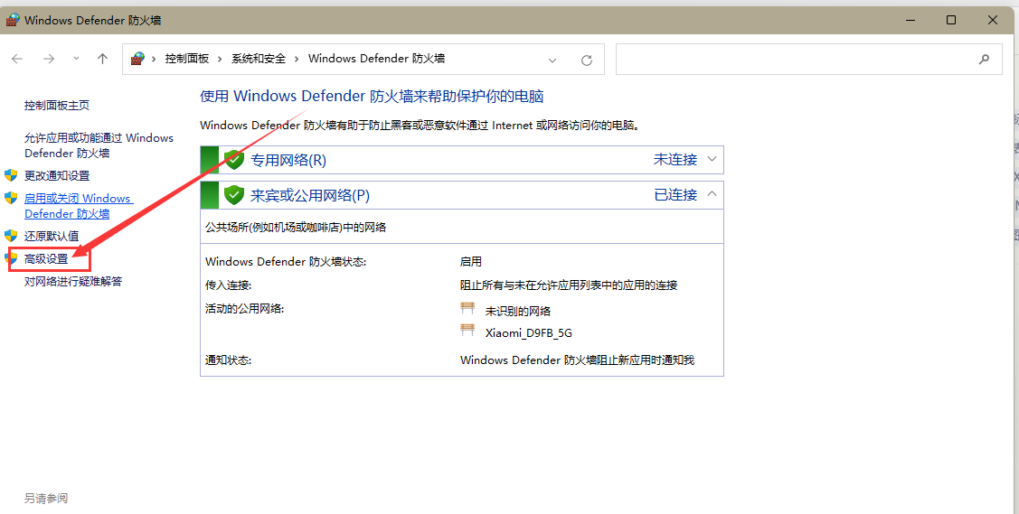Expand the 专用网络(R) section
The width and height of the screenshot is (1019, 514).
(x=712, y=159)
